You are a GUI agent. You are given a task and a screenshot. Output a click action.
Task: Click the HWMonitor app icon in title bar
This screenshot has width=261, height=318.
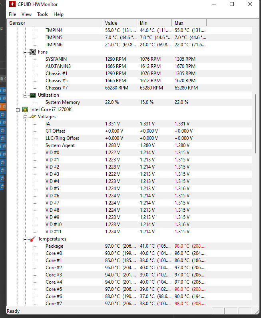[x=12, y=4]
